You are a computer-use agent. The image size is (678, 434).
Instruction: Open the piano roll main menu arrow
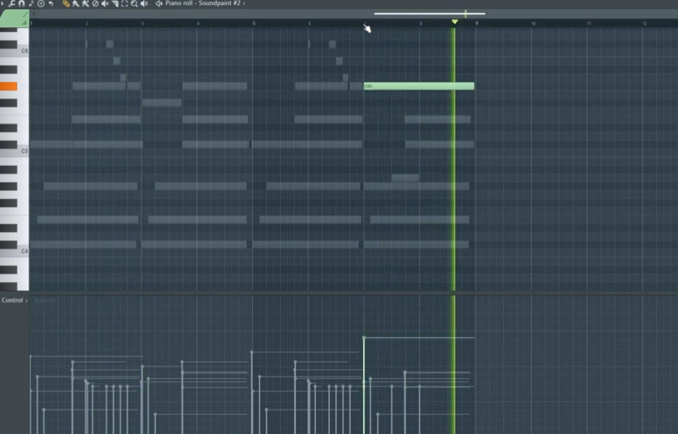click(2, 3)
